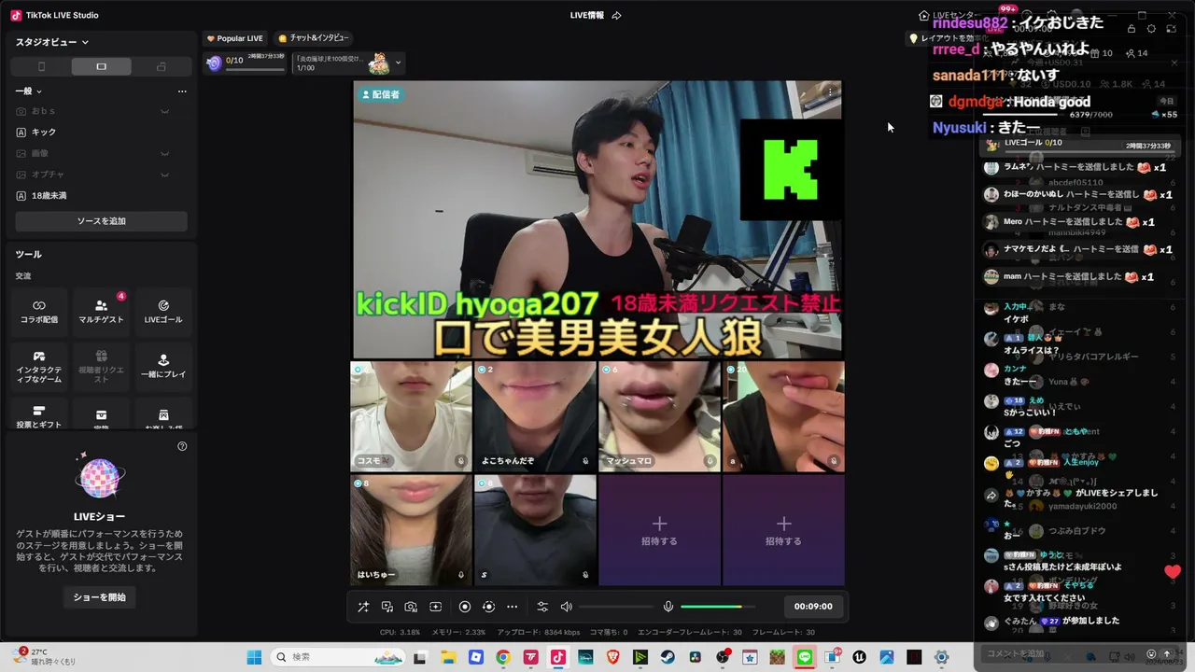Switch to portrait phone layout
The image size is (1195, 672).
[41, 66]
